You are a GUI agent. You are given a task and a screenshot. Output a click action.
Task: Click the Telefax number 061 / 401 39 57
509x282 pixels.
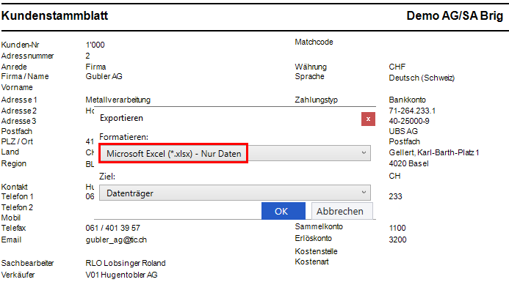click(112, 228)
